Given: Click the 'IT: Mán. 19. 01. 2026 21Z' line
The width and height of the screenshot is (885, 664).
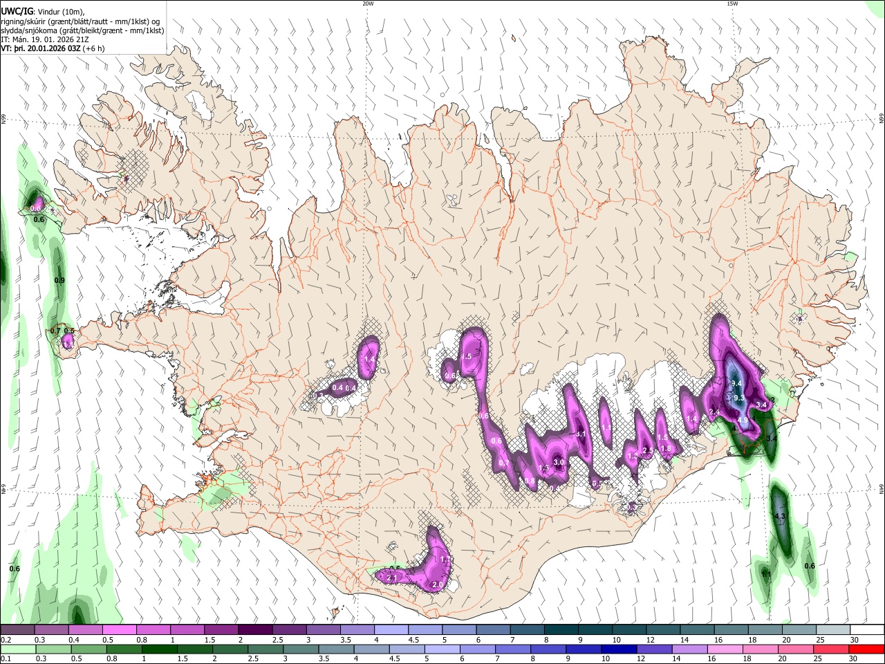Looking at the screenshot, I should click(x=44, y=39).
